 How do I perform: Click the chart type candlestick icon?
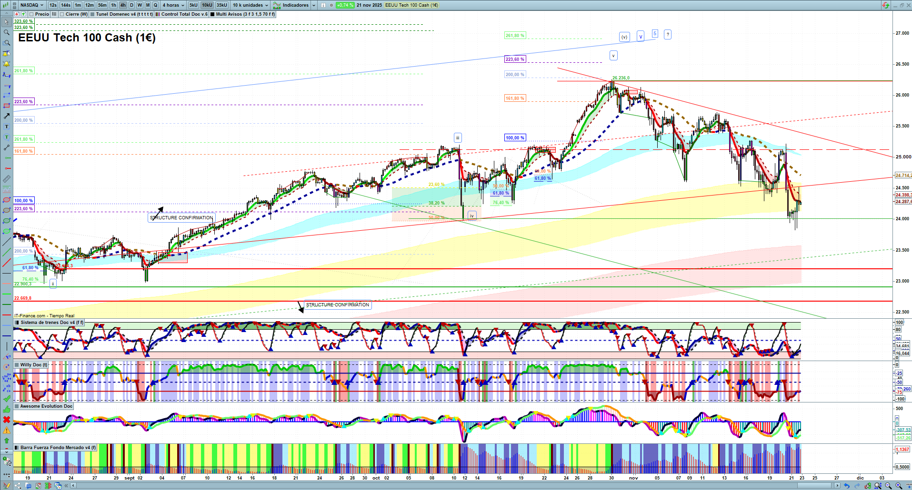[5, 5]
